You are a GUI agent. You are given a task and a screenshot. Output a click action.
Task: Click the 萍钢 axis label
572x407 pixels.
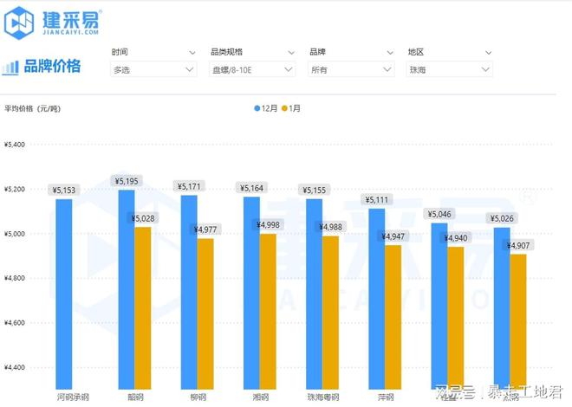[x=386, y=397]
